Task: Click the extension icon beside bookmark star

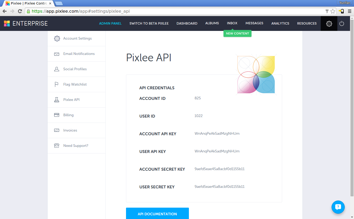Action: [341, 11]
